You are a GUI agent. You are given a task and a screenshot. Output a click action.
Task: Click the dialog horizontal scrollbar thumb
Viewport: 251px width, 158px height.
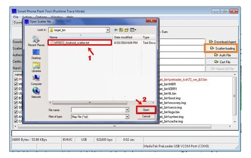(89, 103)
